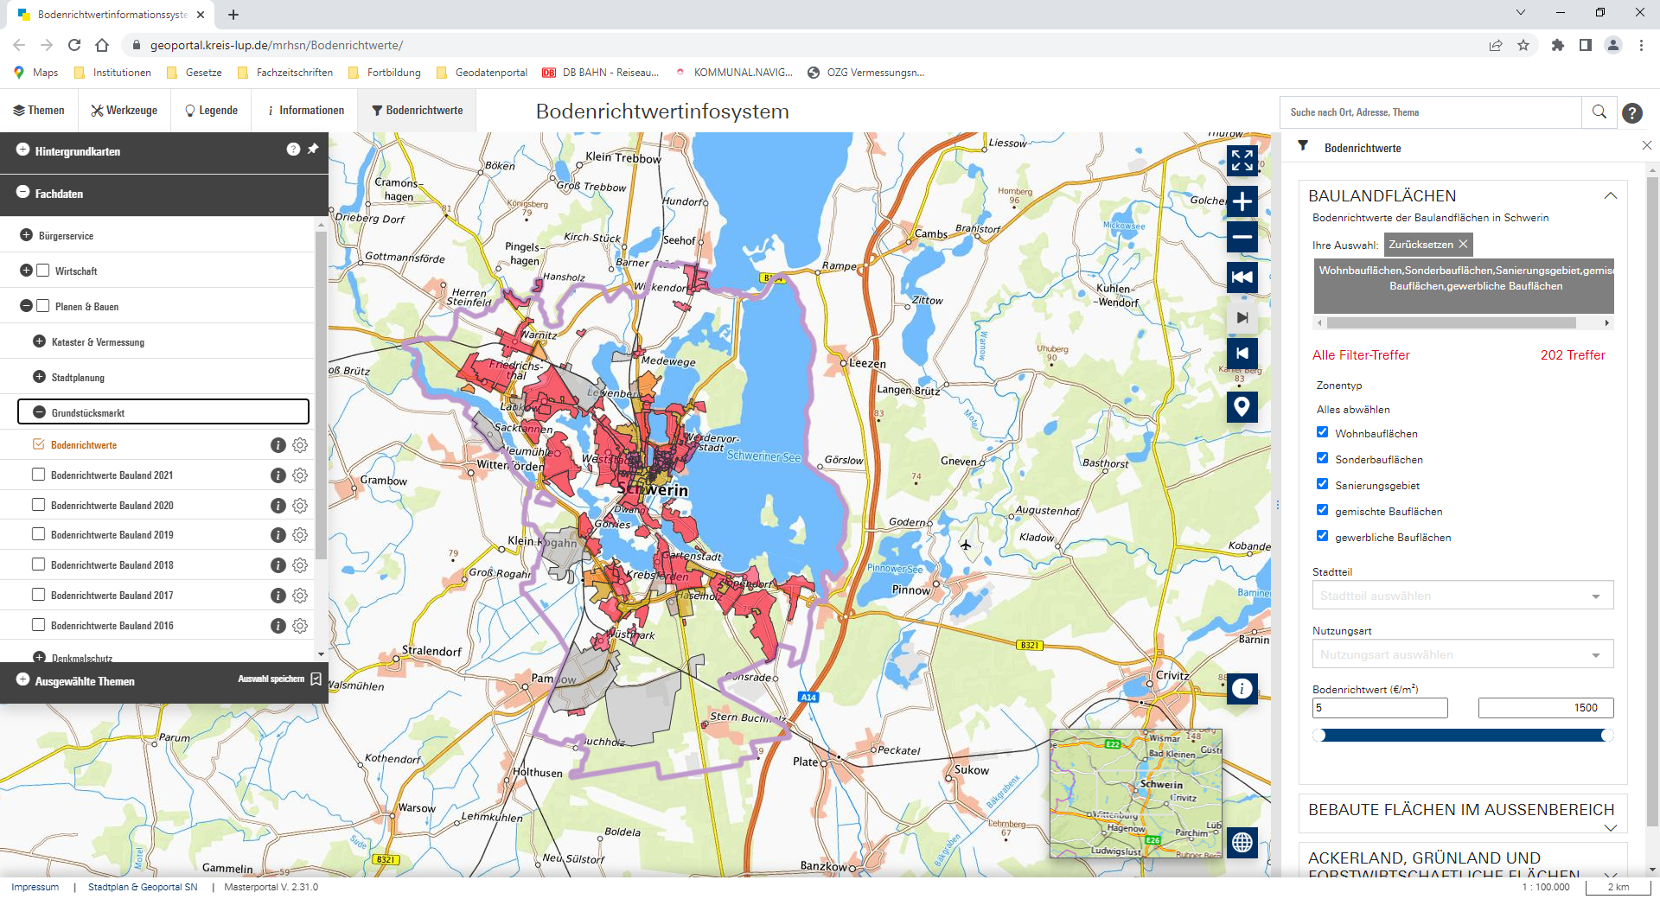
Task: Collapse the Fachdaten section
Action: point(22,192)
